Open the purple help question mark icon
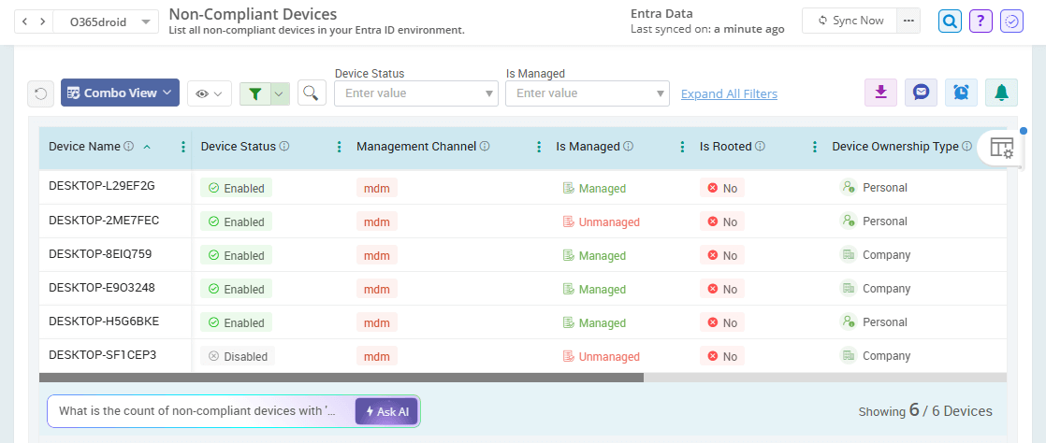This screenshot has width=1046, height=443. tap(981, 21)
